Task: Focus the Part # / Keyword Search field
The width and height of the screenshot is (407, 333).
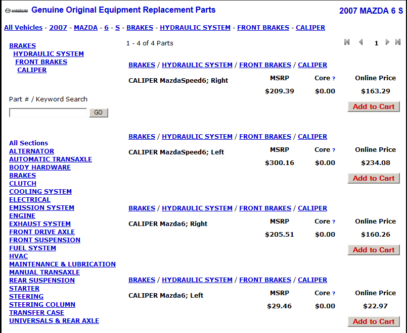Action: pyautogui.click(x=48, y=113)
